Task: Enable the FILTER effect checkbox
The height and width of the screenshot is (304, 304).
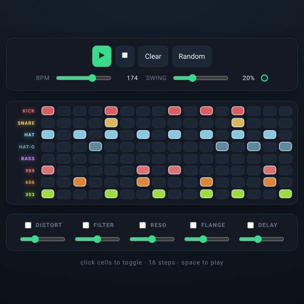Action: pos(86,225)
